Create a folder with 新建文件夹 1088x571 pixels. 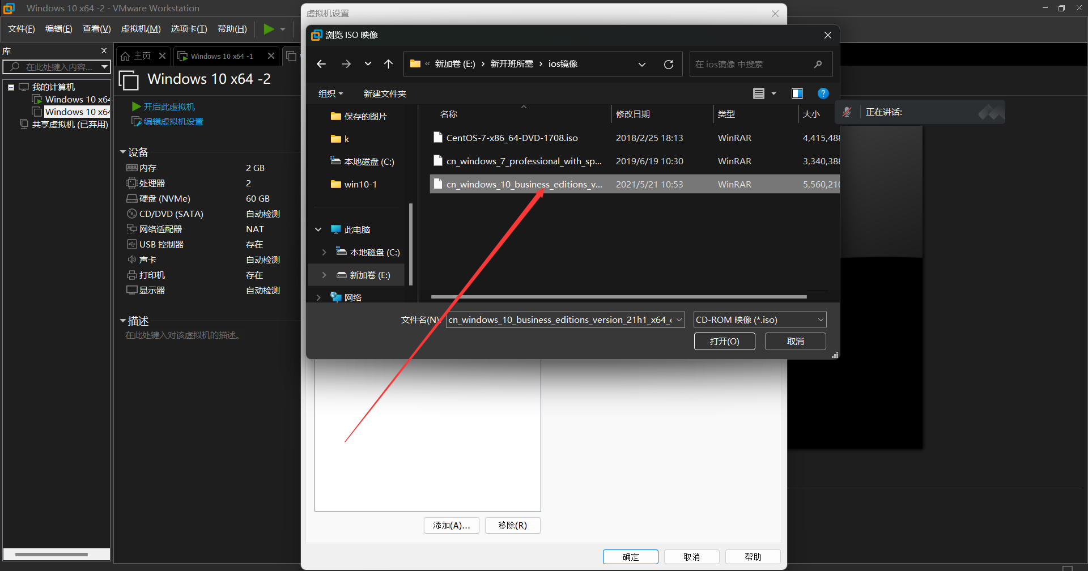(385, 93)
